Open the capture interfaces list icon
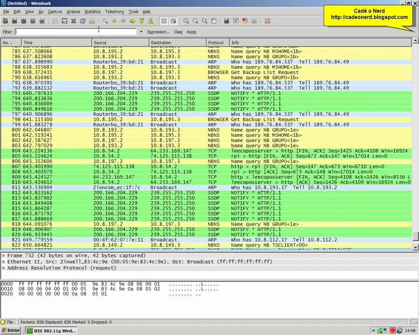Image resolution: width=419 pixels, height=335 pixels. 5,21
